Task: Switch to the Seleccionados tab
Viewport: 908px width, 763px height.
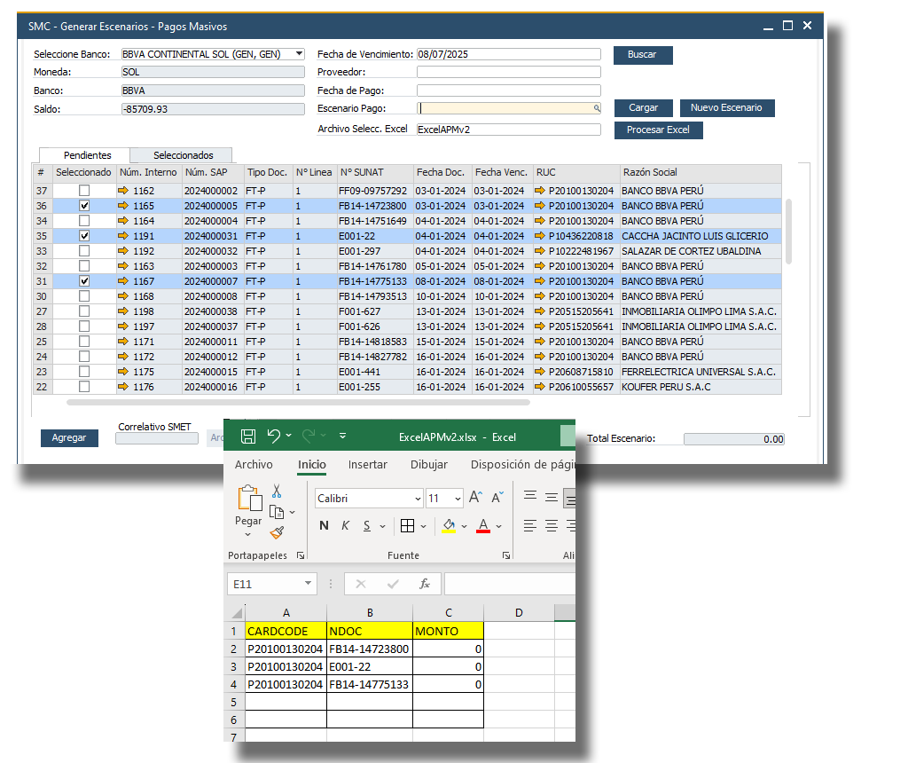Action: tap(183, 155)
